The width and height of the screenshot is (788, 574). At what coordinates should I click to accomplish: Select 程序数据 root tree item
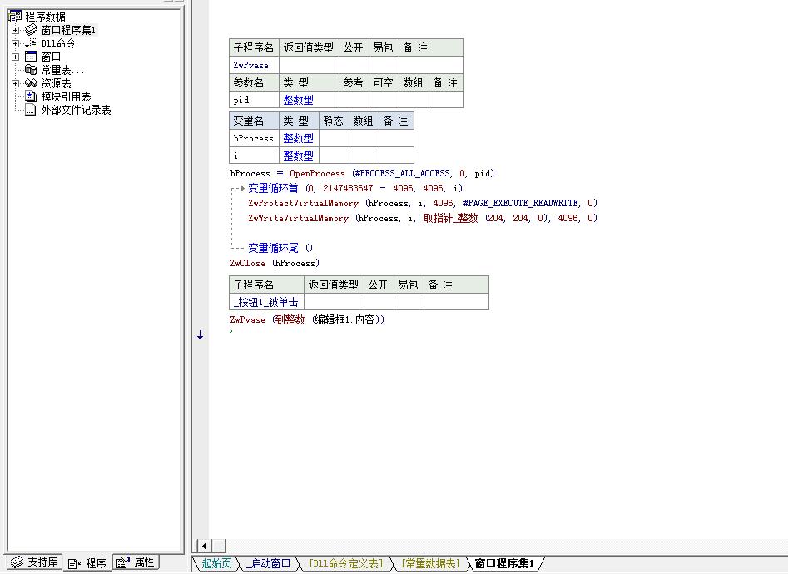click(45, 17)
